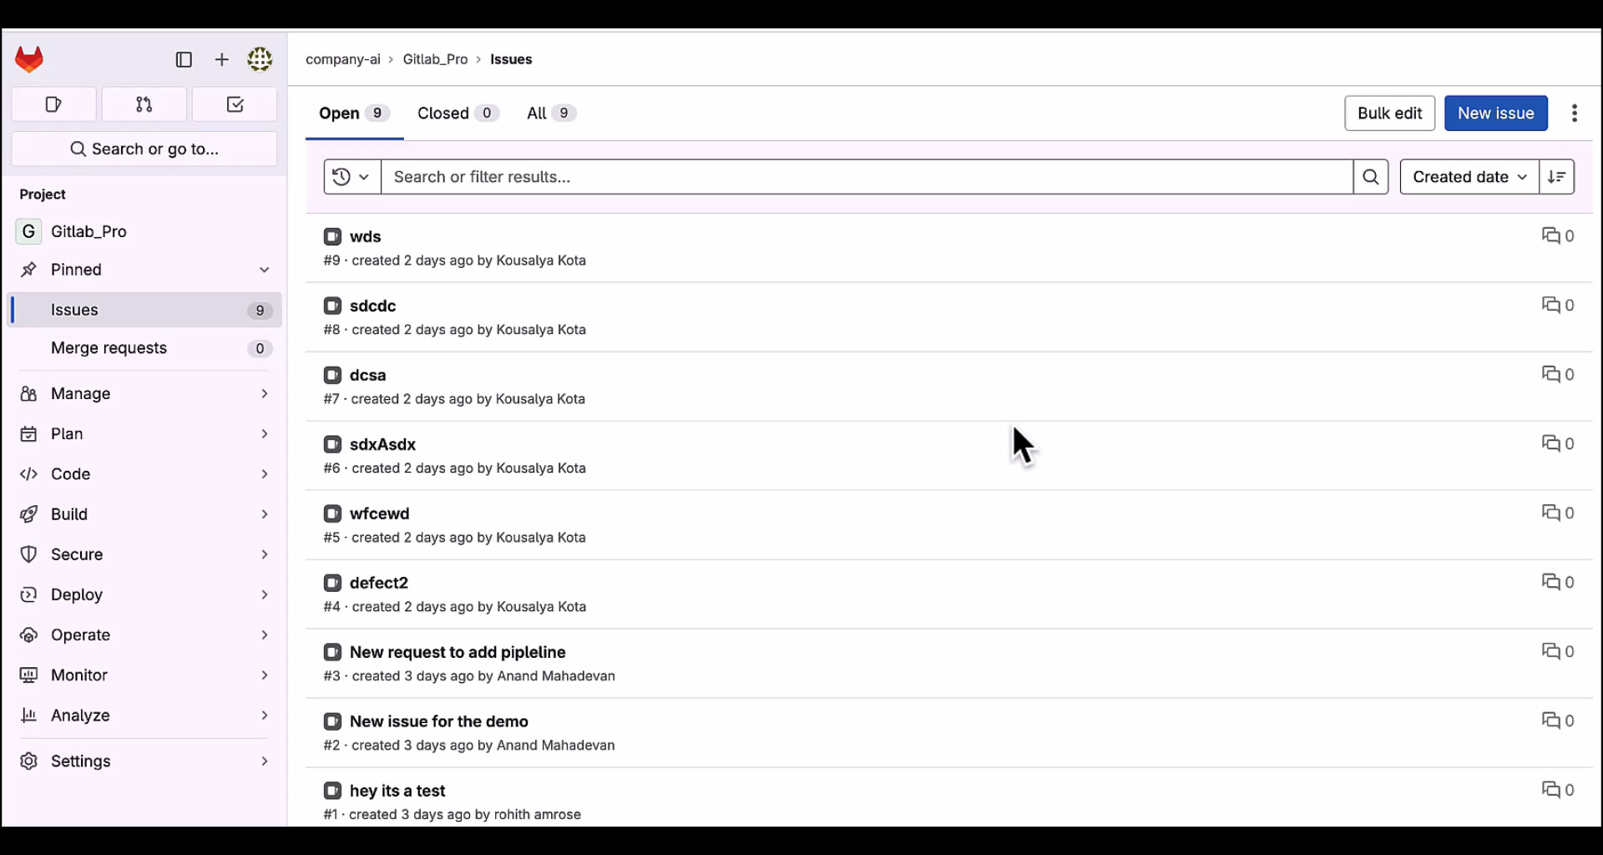
Task: Click the Bulk edit button
Action: coord(1389,114)
